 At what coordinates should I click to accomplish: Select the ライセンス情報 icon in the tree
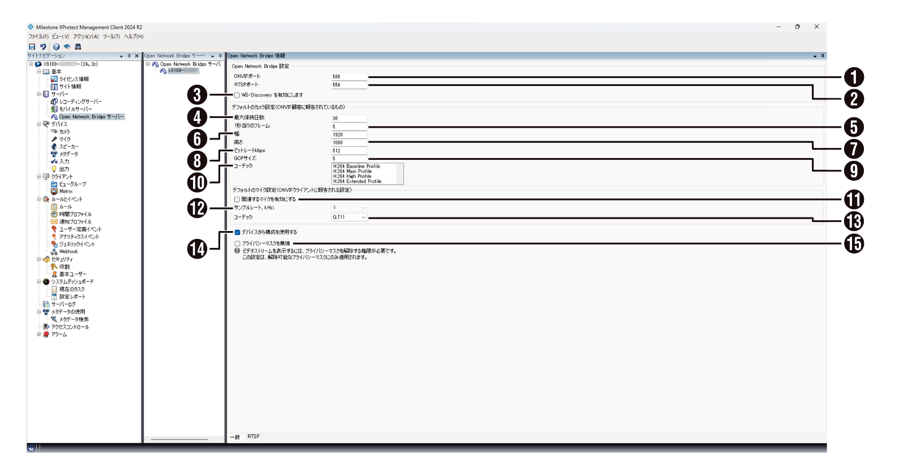54,79
